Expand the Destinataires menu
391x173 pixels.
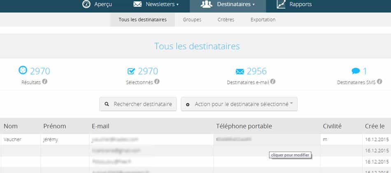(x=228, y=4)
